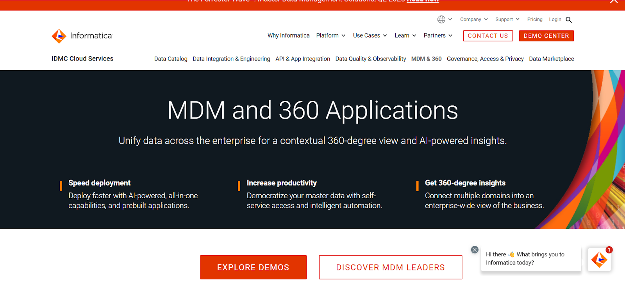Click the 'Speed deployment' heading
Screen dimensions: 625x286
tap(99, 183)
